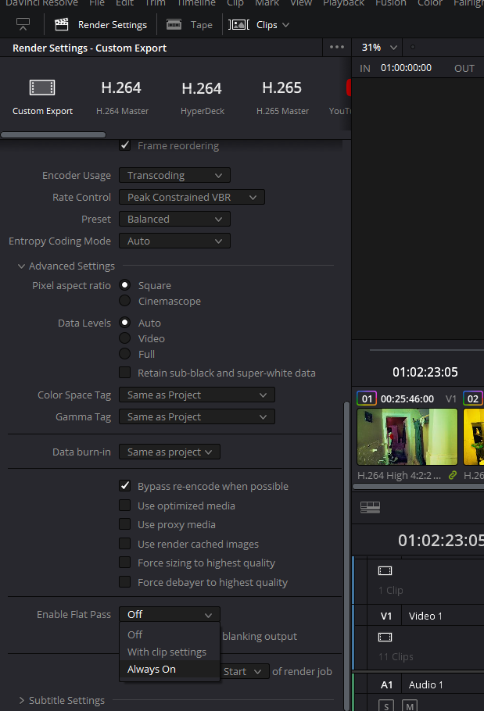Open the View menu

(301, 2)
